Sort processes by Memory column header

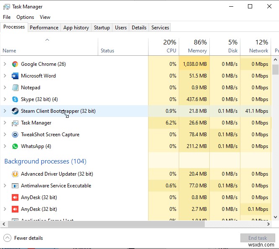(194, 46)
